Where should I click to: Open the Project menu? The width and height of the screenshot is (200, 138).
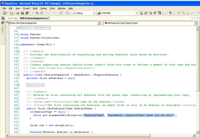coord(26,8)
